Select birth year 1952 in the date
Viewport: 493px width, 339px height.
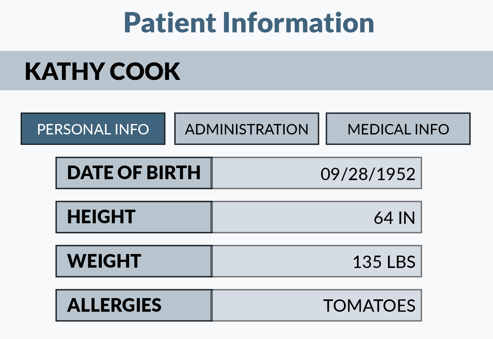click(x=396, y=174)
